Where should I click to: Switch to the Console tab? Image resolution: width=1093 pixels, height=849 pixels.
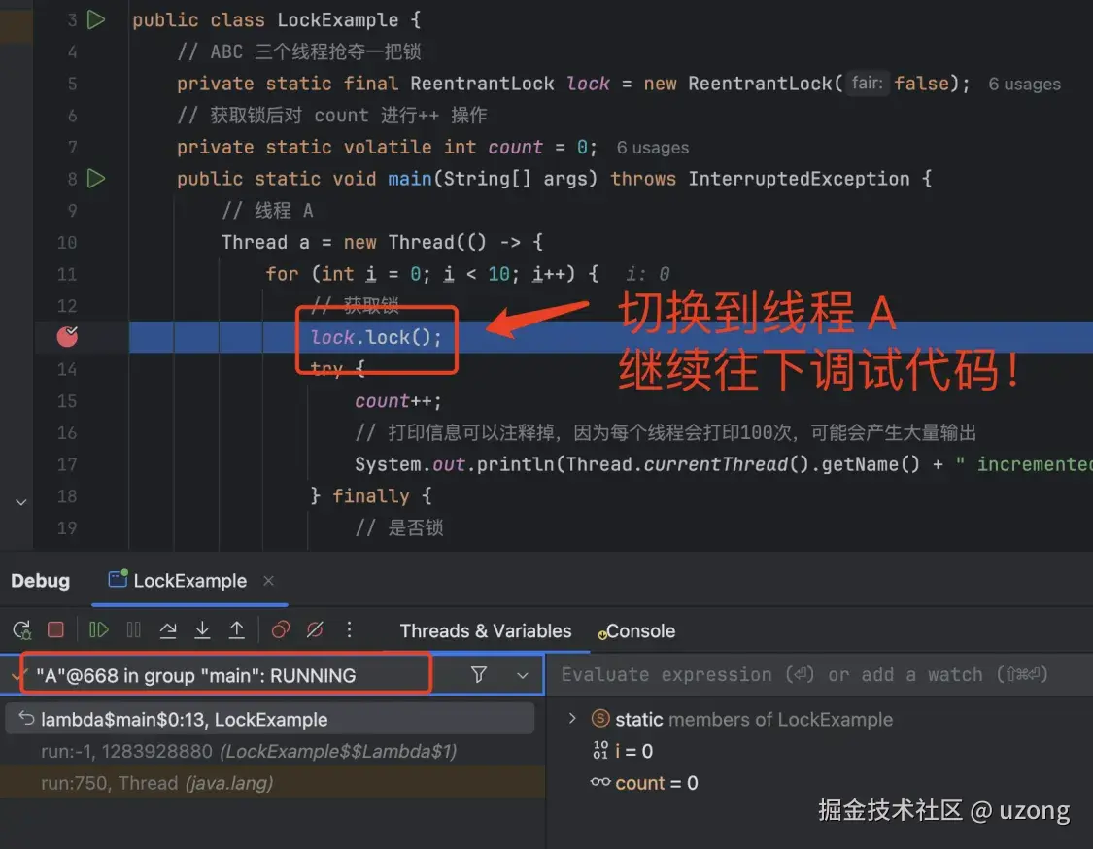(x=636, y=630)
